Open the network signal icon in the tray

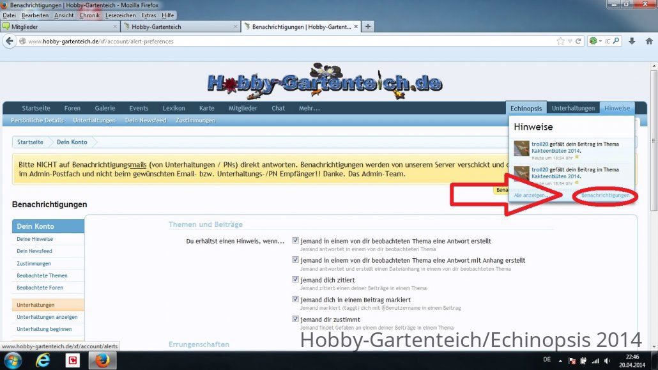(595, 361)
